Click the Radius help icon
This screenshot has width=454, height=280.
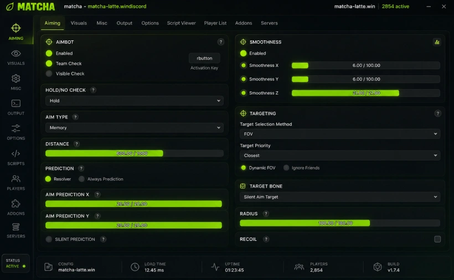click(266, 214)
